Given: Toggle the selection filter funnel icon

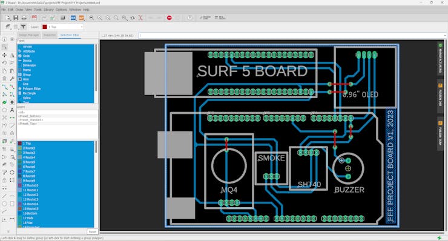Looking at the screenshot, I should 23,27.
